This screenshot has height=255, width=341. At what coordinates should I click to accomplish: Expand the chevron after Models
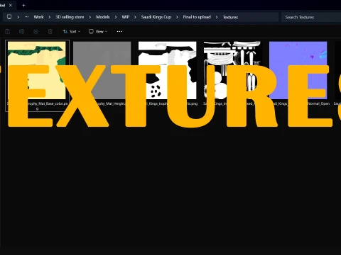pyautogui.click(x=116, y=17)
